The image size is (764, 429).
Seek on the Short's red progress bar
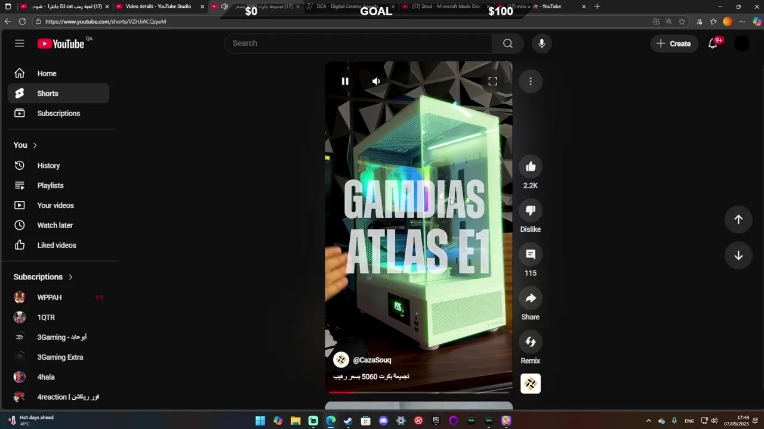(418, 392)
